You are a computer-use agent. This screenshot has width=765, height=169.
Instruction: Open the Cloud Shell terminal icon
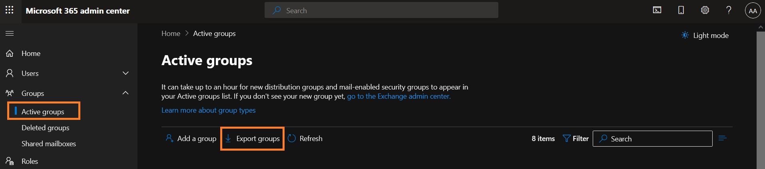pos(657,10)
